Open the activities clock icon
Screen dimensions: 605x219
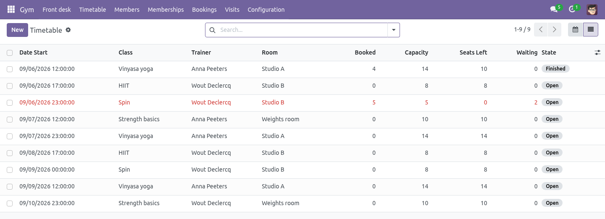pyautogui.click(x=572, y=9)
